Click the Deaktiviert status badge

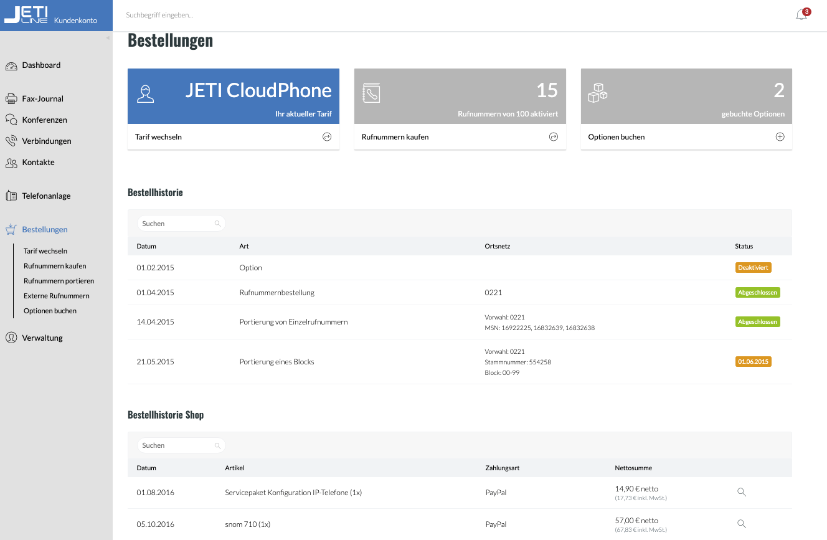point(753,268)
